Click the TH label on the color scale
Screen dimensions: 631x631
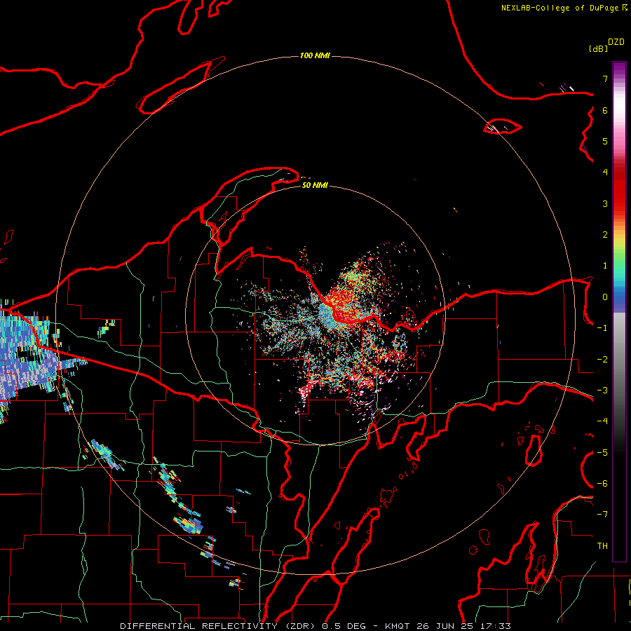tap(602, 546)
